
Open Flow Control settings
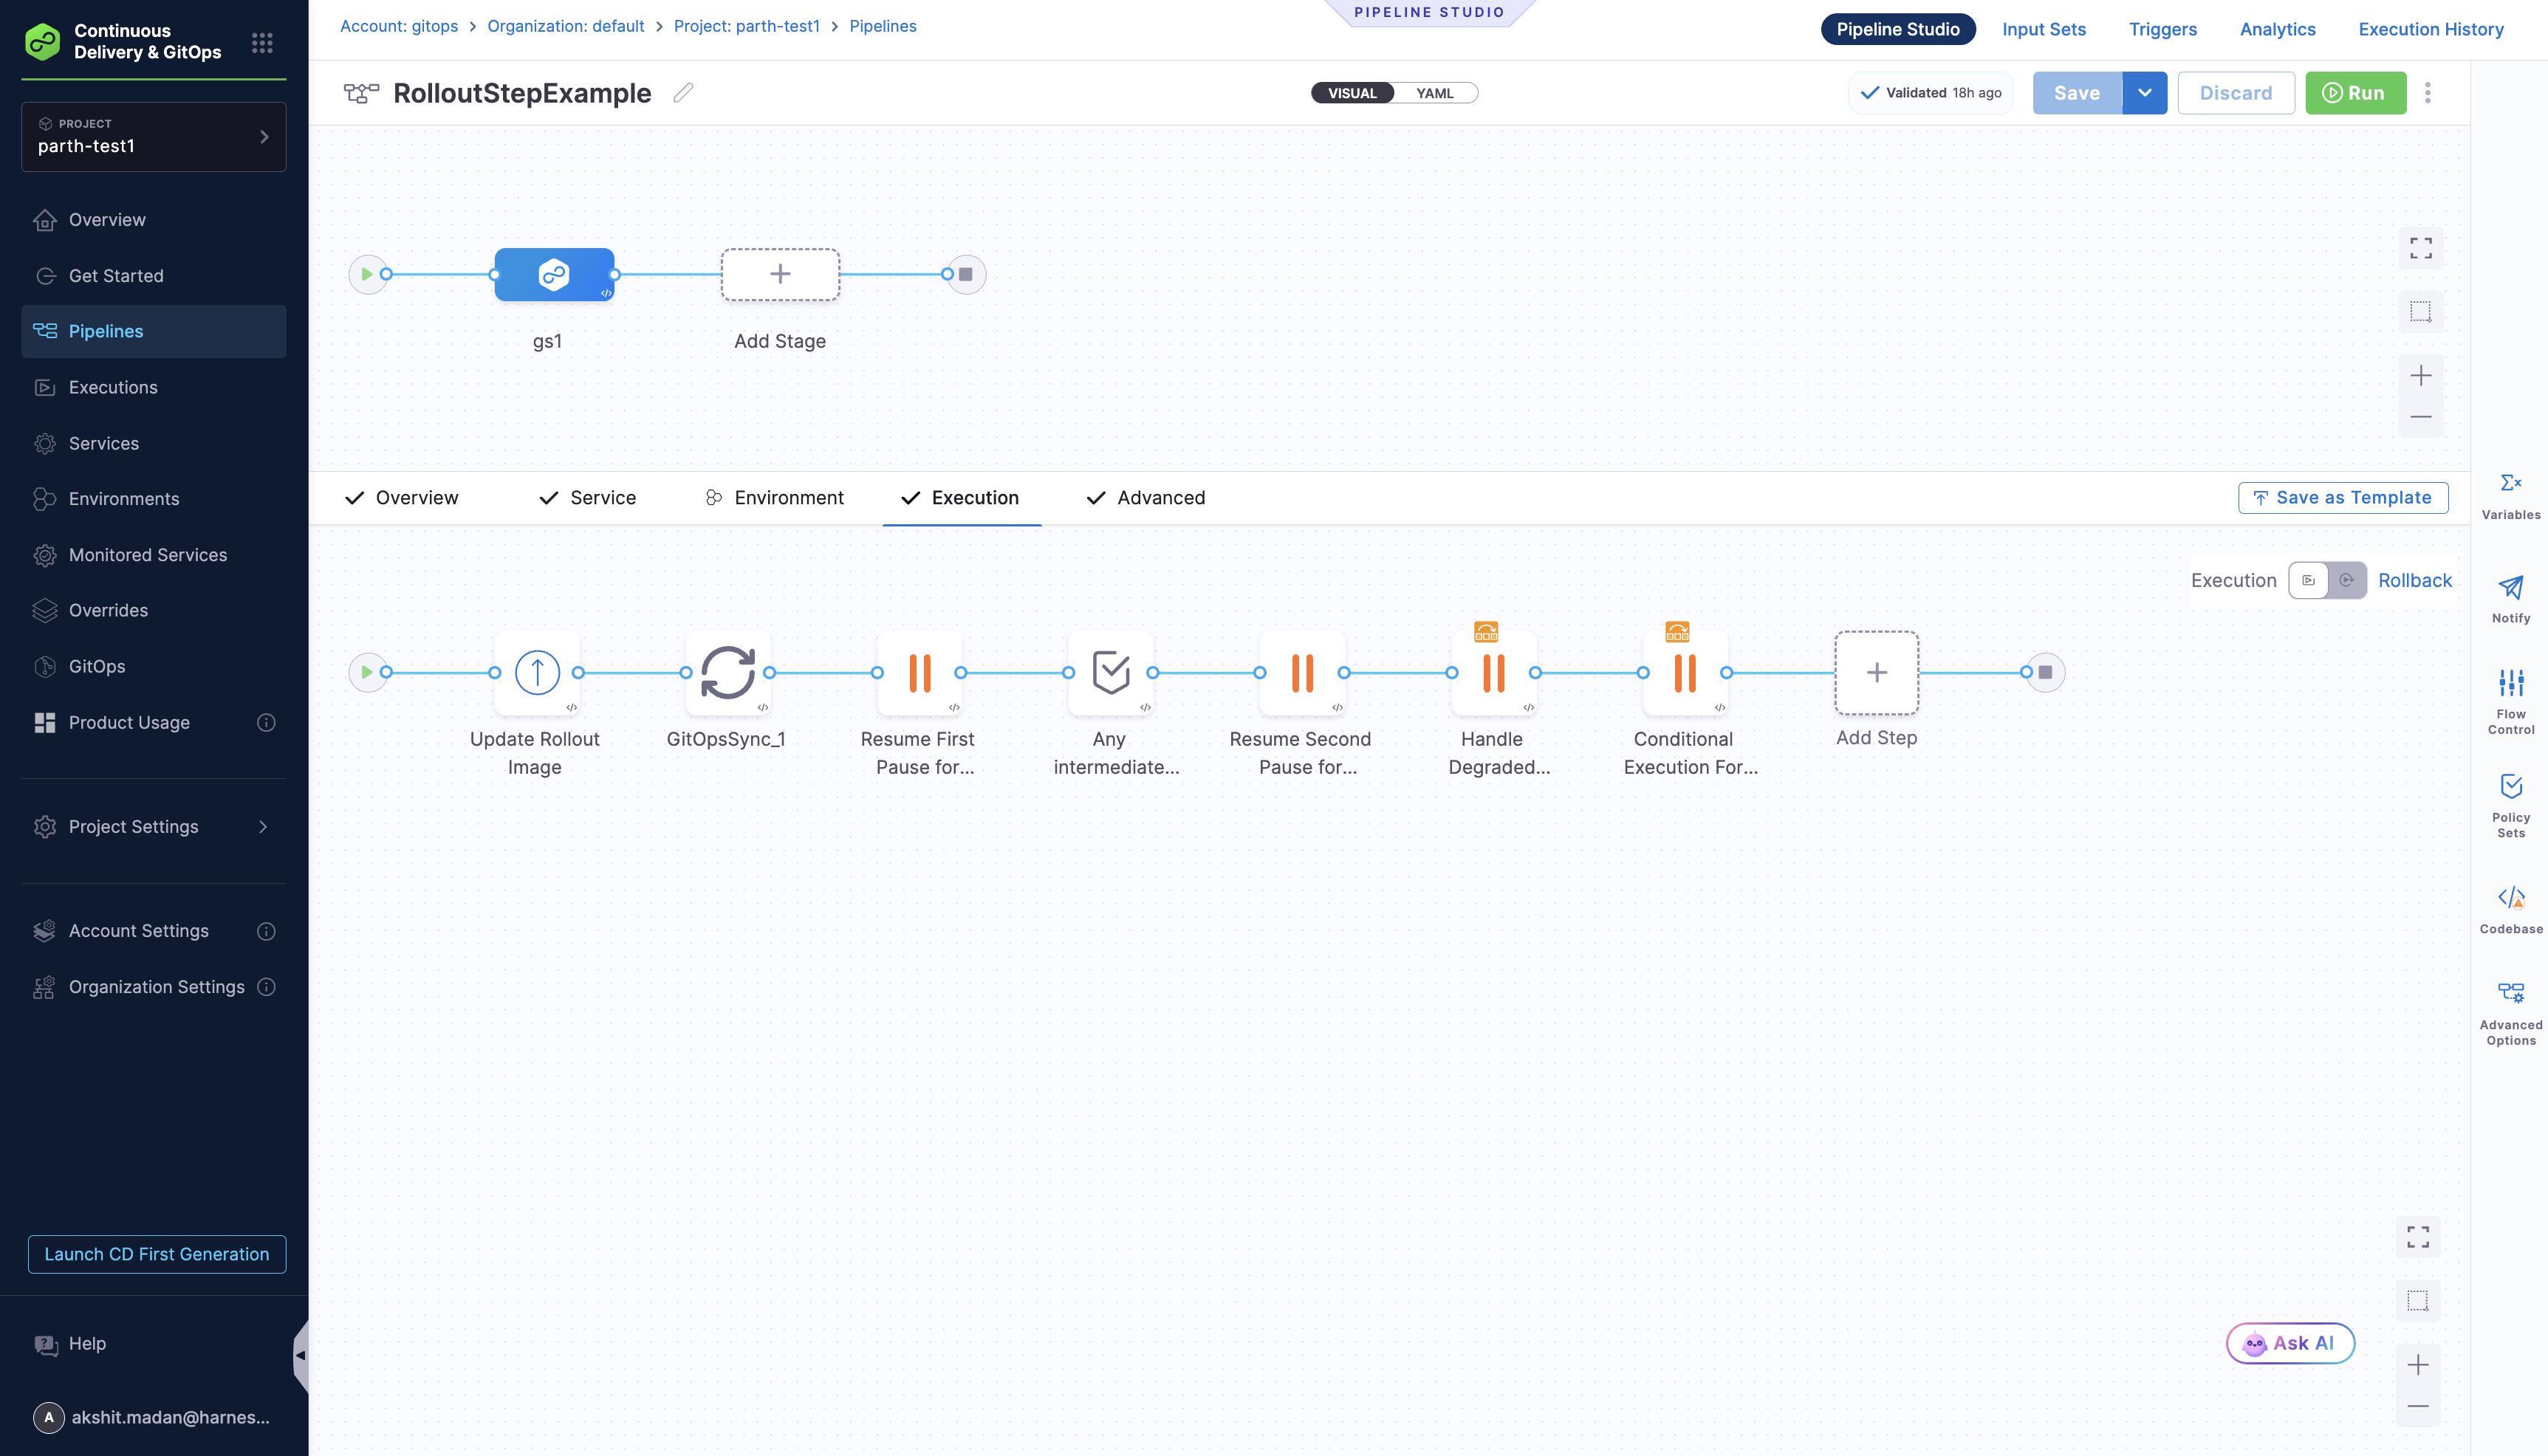(2511, 697)
